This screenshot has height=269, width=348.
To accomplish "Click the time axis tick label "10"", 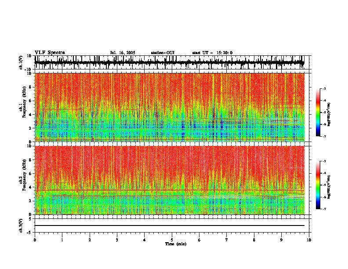I will (309, 240).
